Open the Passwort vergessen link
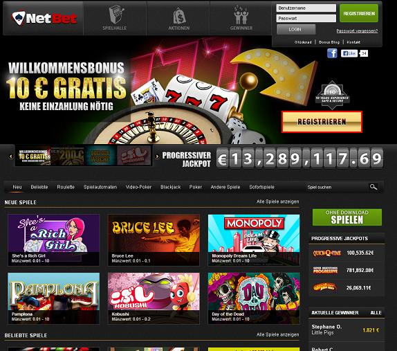This screenshot has height=351, width=397. point(357,31)
